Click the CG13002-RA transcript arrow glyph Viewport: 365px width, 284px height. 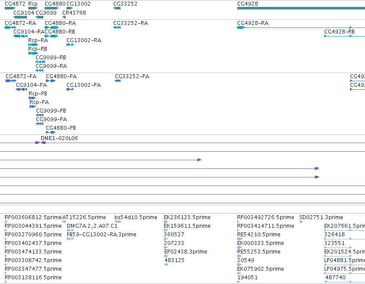(x=70, y=45)
